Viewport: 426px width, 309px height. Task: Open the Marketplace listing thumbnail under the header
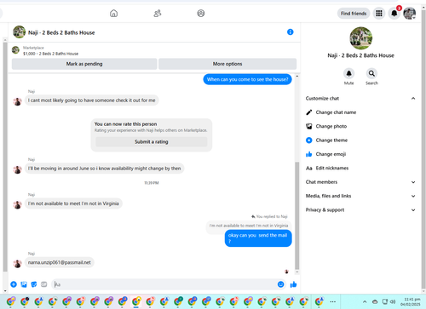[15, 50]
